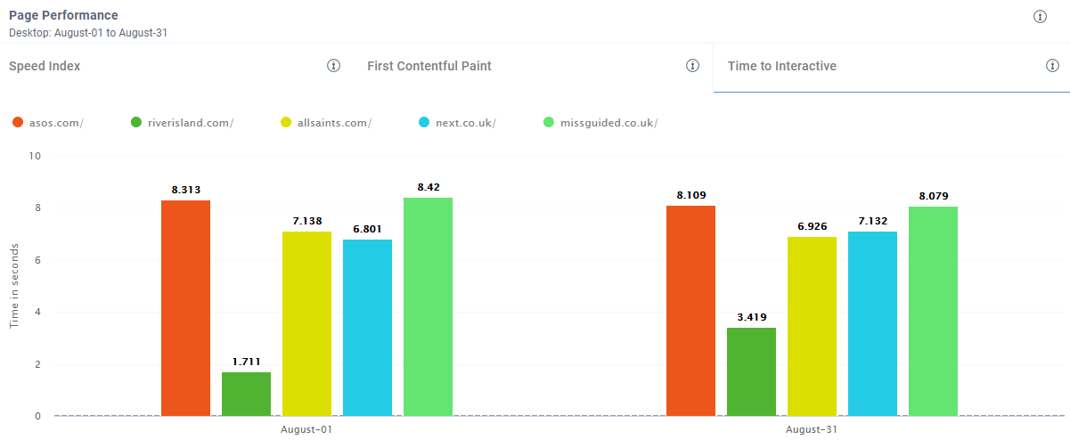Click the green August-01 bar labeled 1.711

(x=246, y=394)
